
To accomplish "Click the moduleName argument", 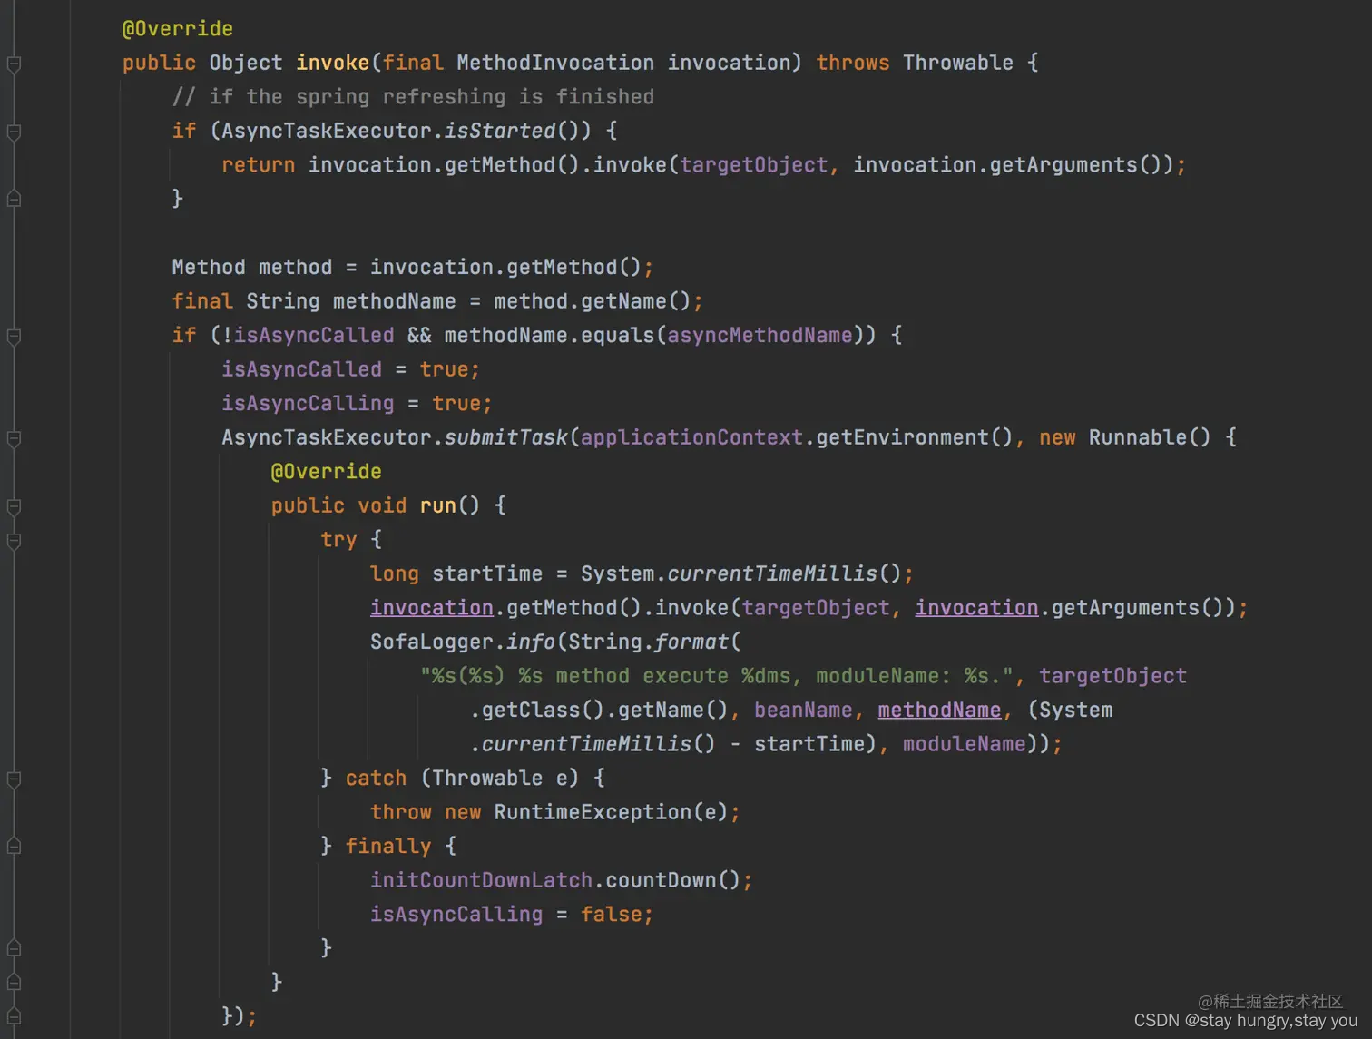I will point(964,744).
